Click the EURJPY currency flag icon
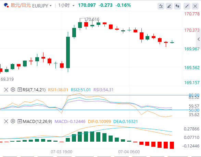The image size is (201, 157). (x=6, y=5)
